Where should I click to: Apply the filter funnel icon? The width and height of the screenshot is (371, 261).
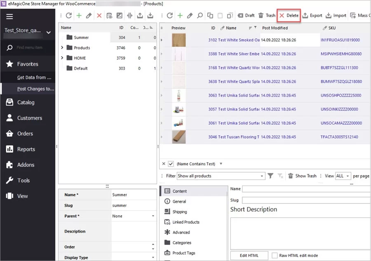pos(270,176)
